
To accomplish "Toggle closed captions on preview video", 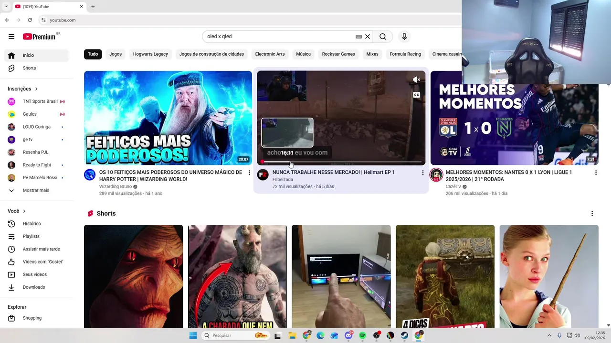I will pos(416,95).
